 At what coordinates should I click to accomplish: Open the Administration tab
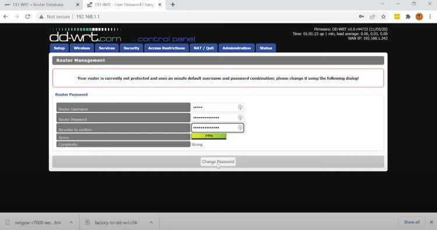pos(237,48)
